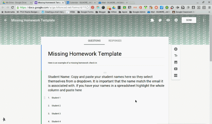Open form settings gear icon
Image resolution: width=212 pixels, height=124 pixels.
(176, 20)
